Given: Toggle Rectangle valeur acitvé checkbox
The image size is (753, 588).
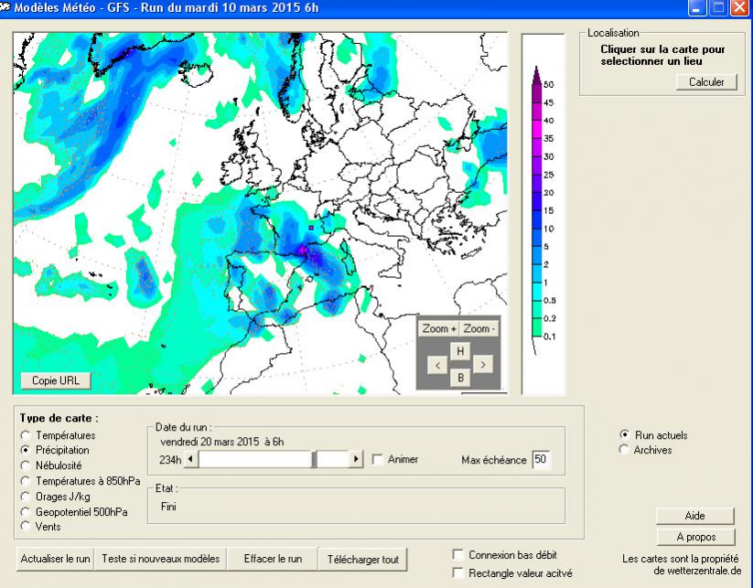Looking at the screenshot, I should [458, 573].
